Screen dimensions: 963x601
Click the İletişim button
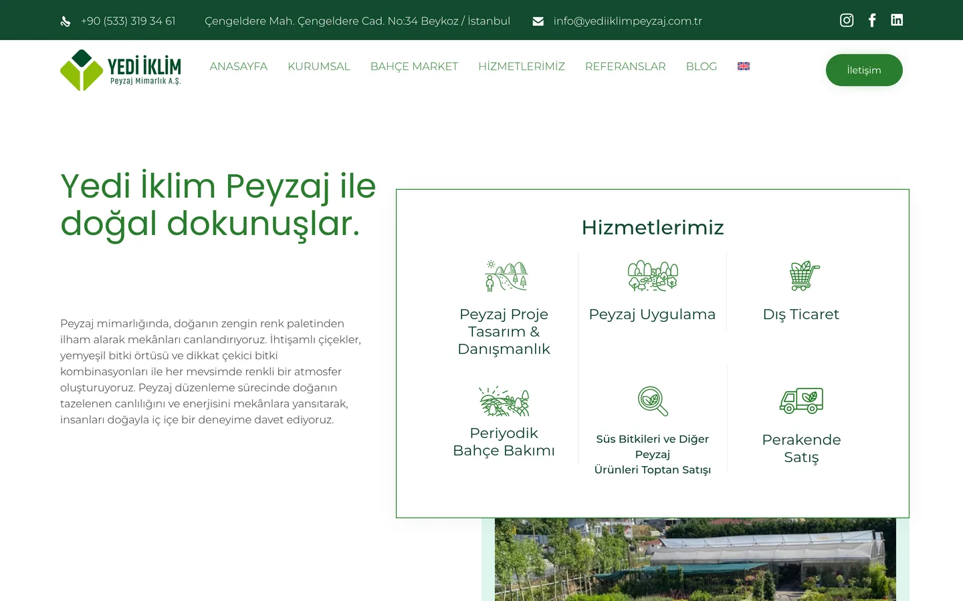[864, 70]
